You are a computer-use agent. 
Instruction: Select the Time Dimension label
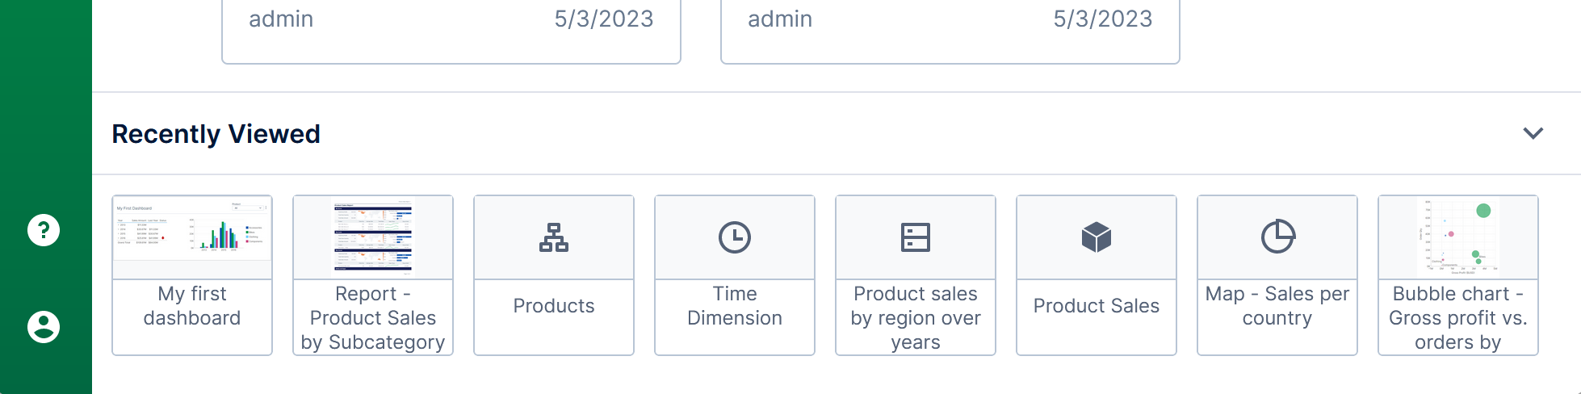(735, 306)
